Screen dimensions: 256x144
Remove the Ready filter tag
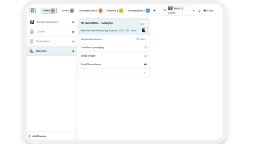click(x=182, y=9)
